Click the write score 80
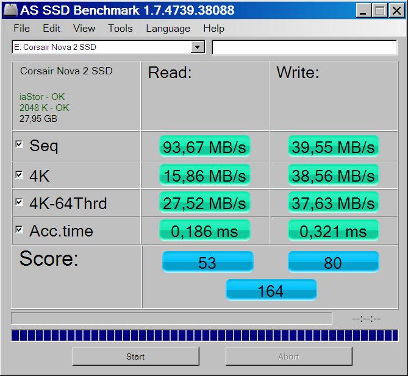The image size is (408, 376). click(x=334, y=262)
